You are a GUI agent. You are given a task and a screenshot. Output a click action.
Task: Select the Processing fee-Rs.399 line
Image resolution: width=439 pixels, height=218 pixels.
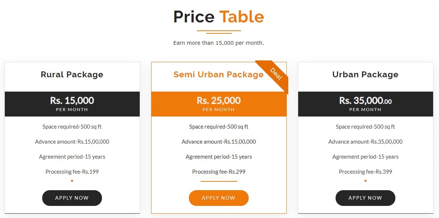(365, 171)
